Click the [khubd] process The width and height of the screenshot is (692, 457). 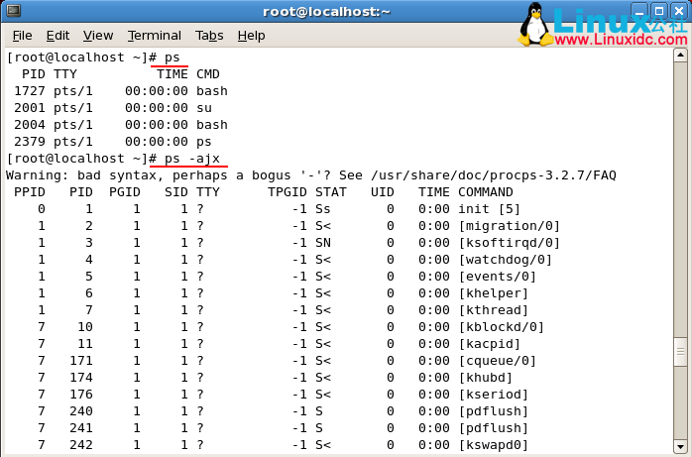point(486,378)
